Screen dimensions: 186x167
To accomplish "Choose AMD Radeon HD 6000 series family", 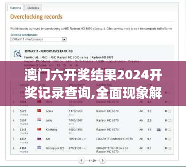I will coord(70,57).
